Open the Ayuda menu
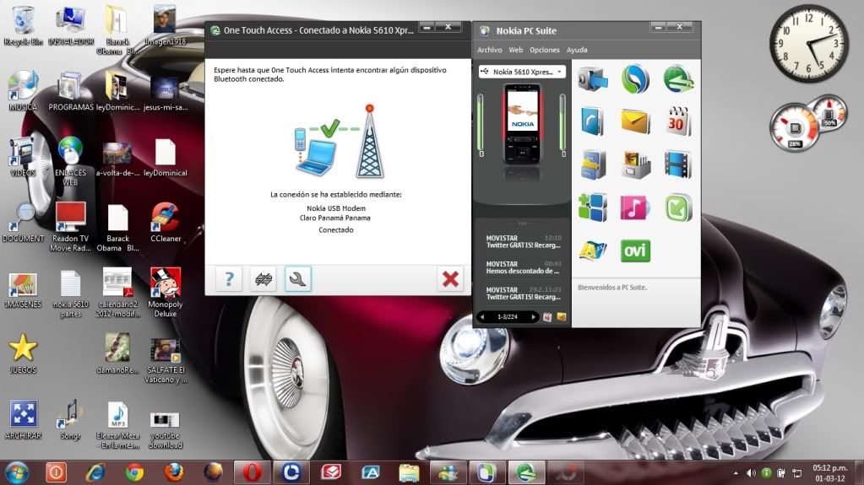Screen dimensions: 864x485 coord(577,50)
